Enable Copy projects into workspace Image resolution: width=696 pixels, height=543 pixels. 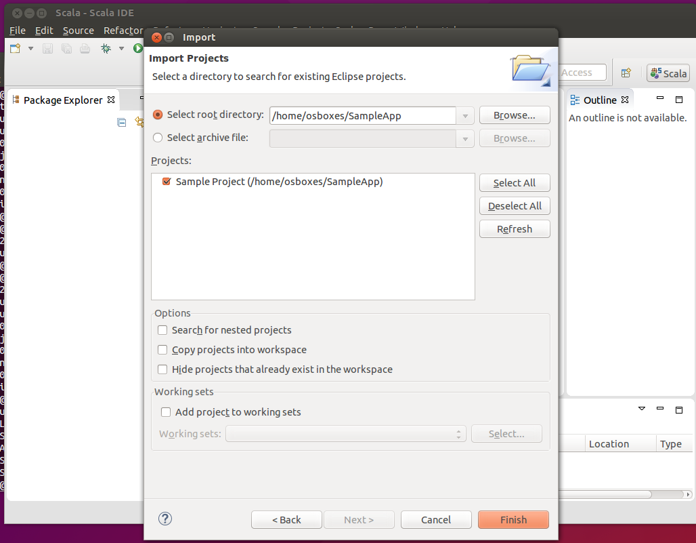(x=162, y=350)
